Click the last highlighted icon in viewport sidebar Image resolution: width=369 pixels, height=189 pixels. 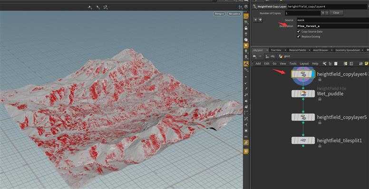click(x=246, y=151)
